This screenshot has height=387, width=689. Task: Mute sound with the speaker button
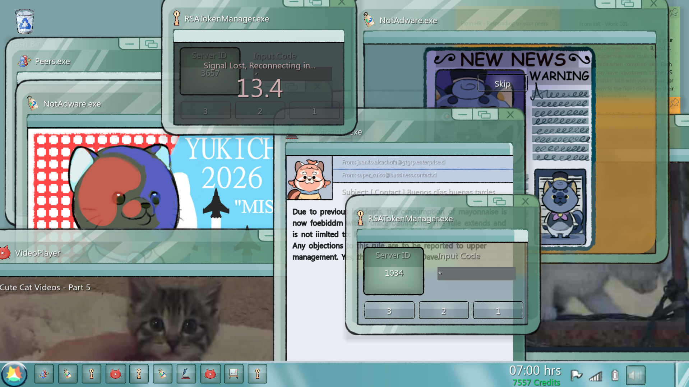[x=635, y=375]
